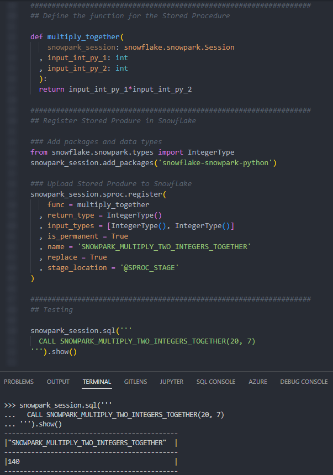
Task: Open the PROBLEMS panel tab
Action: tap(19, 382)
